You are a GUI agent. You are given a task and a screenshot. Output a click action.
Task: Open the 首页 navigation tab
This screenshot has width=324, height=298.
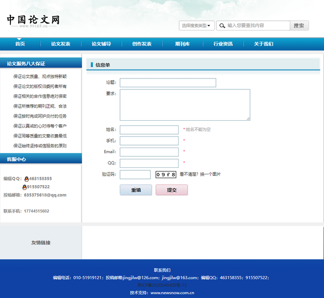[20, 44]
